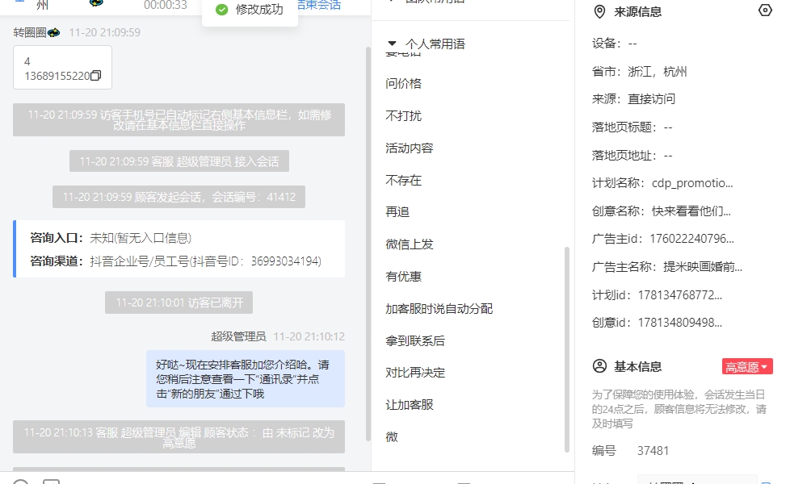Click the 咨询渠道 抖音企业号/员工号 line

pos(175,261)
